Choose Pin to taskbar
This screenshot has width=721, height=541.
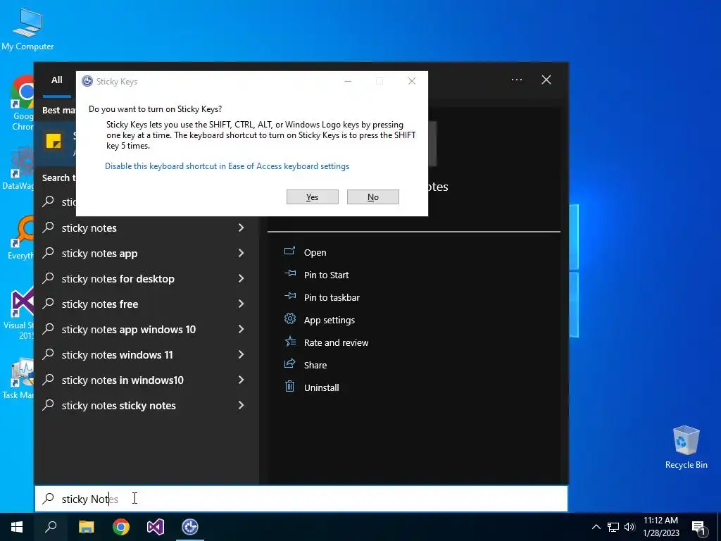(332, 298)
